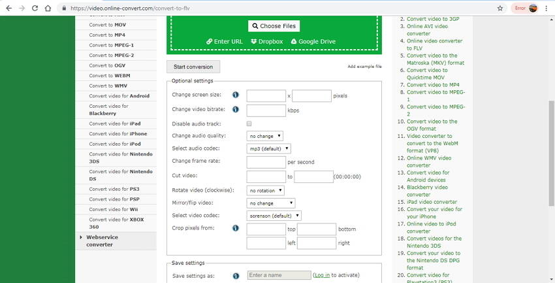Open the Convert video to 3GP link
The image size is (555, 283).
click(433, 19)
